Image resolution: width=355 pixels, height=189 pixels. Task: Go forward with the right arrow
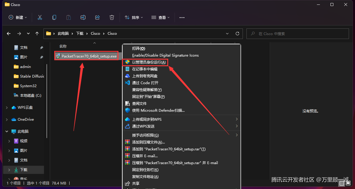pyautogui.click(x=19, y=34)
